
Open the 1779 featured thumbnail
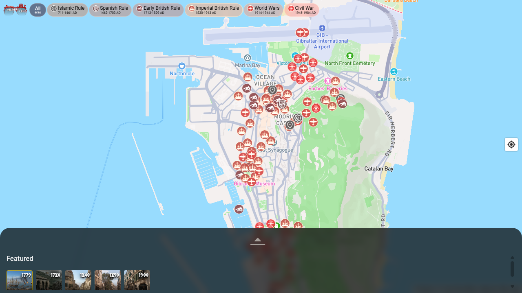tap(20, 280)
